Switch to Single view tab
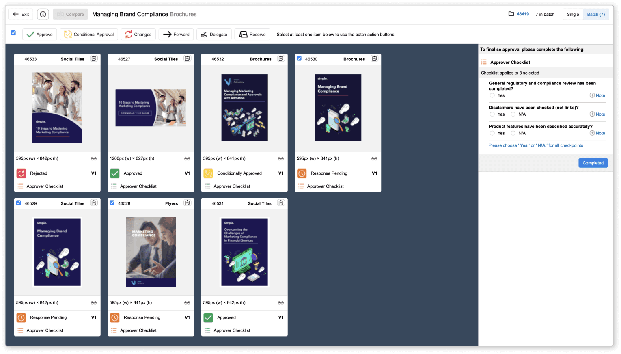The height and width of the screenshot is (354, 621). click(573, 14)
